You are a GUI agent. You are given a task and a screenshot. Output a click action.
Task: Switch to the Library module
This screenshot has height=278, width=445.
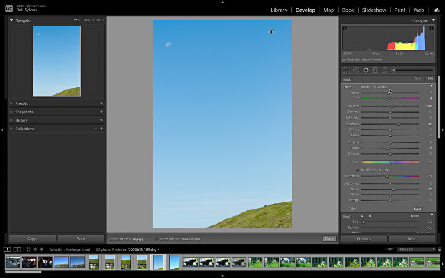coord(279,10)
